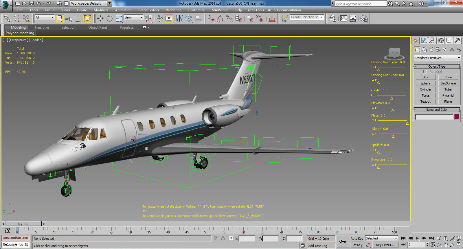
Task: Click the Rudder slider handle
Action: (392, 98)
